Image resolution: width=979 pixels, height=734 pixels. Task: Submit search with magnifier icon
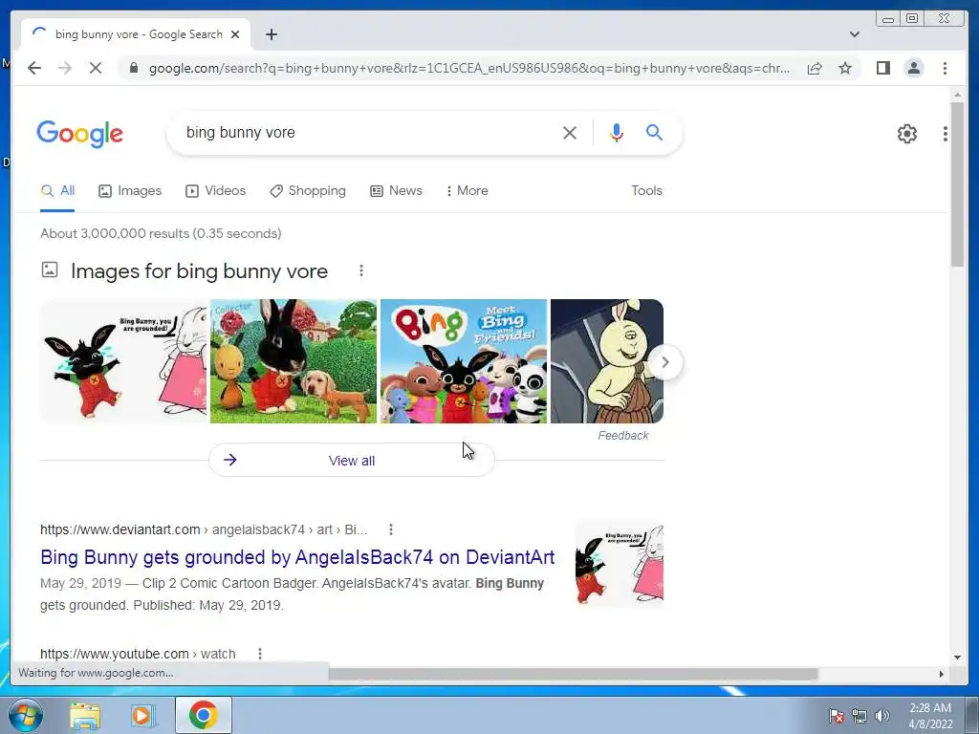pyautogui.click(x=654, y=132)
